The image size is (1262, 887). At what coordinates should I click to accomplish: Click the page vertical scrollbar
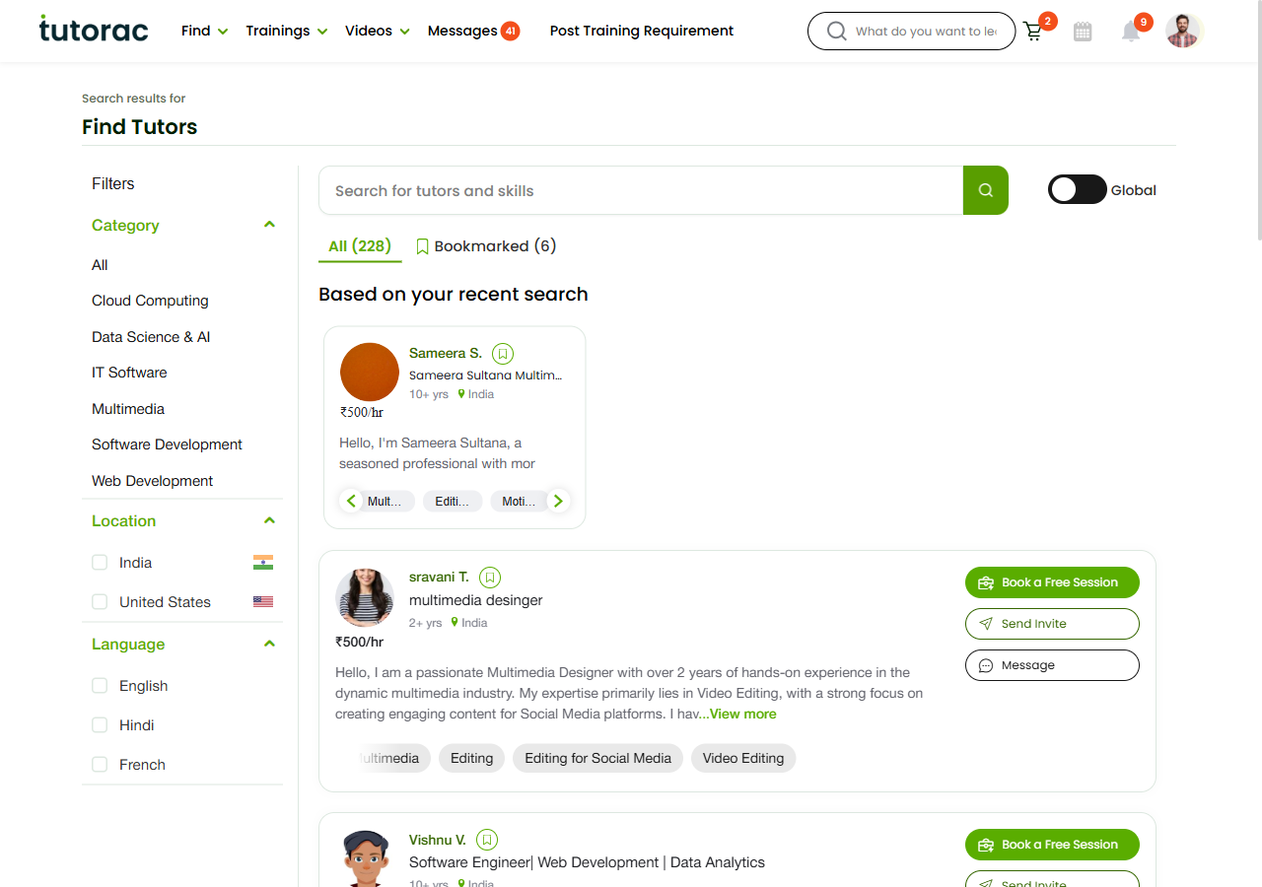coord(1258,120)
